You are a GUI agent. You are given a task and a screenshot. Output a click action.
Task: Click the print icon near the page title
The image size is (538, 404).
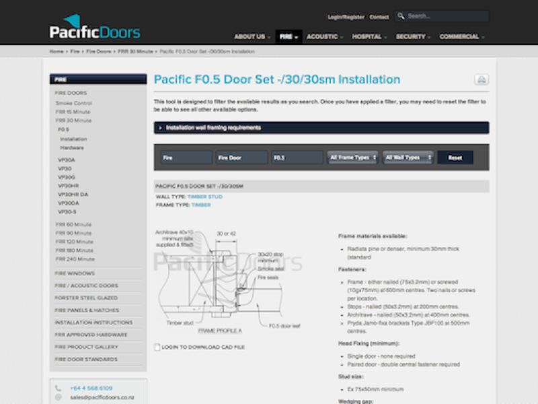click(x=482, y=79)
